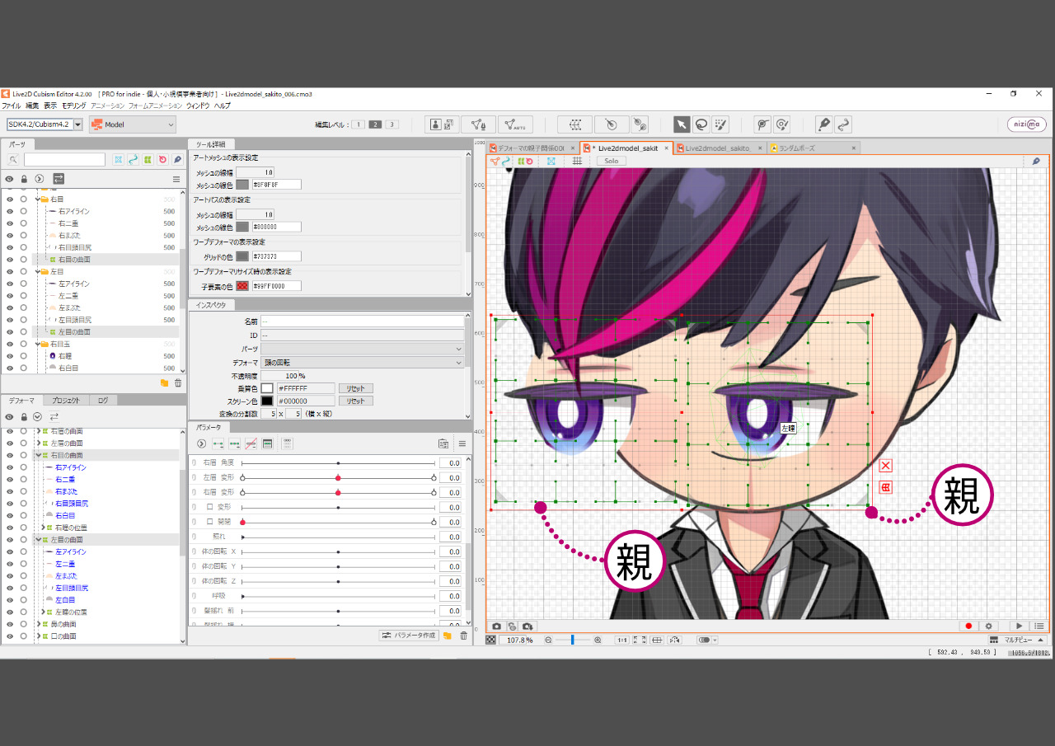Create a warp deformer from toolbar

[x=575, y=124]
